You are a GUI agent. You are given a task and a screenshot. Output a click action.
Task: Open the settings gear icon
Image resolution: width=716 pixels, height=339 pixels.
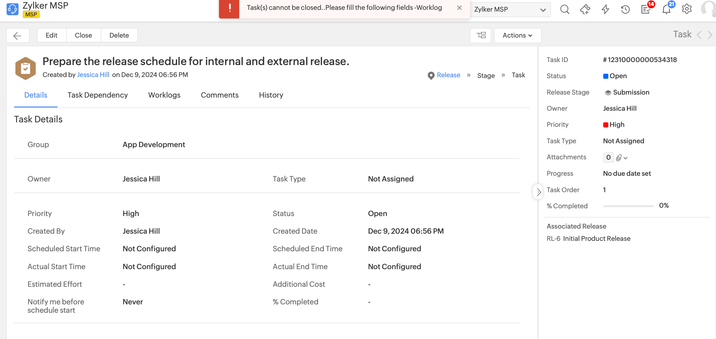point(687,9)
